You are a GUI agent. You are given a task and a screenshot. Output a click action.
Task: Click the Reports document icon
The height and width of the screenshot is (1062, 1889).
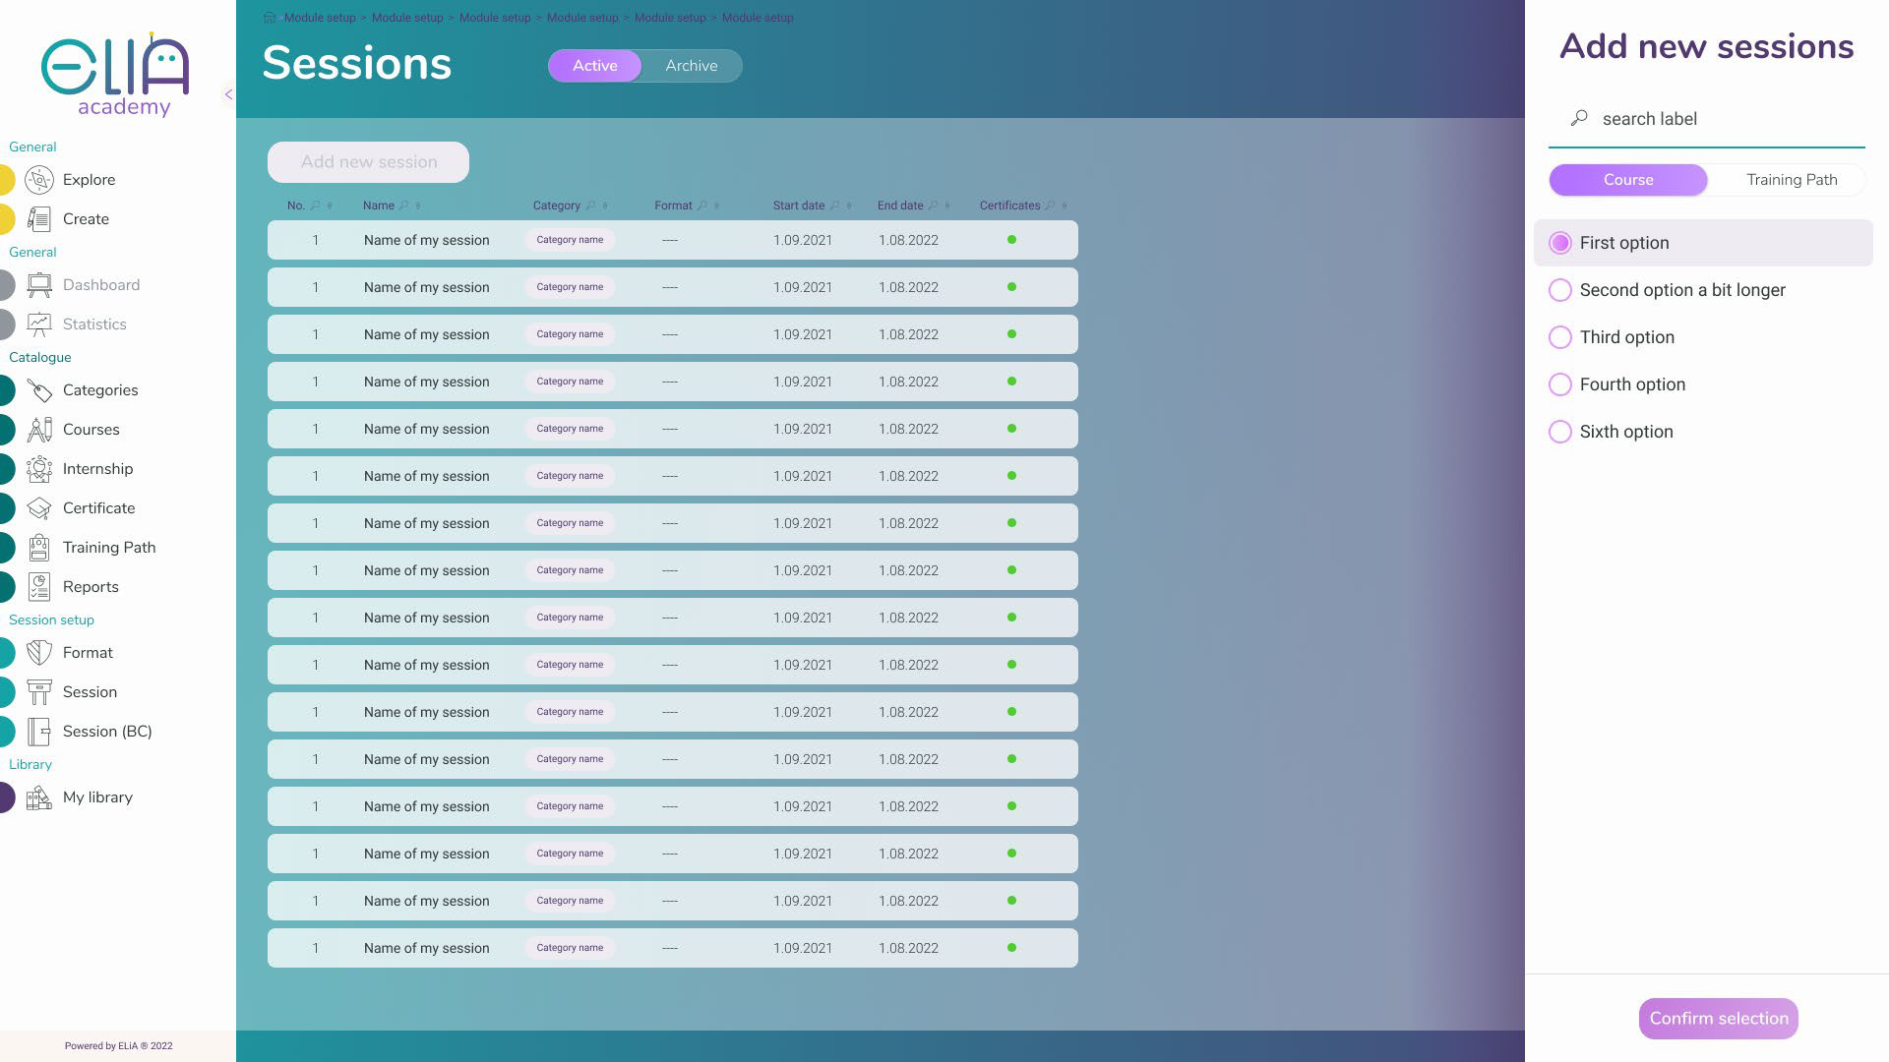pos(39,587)
